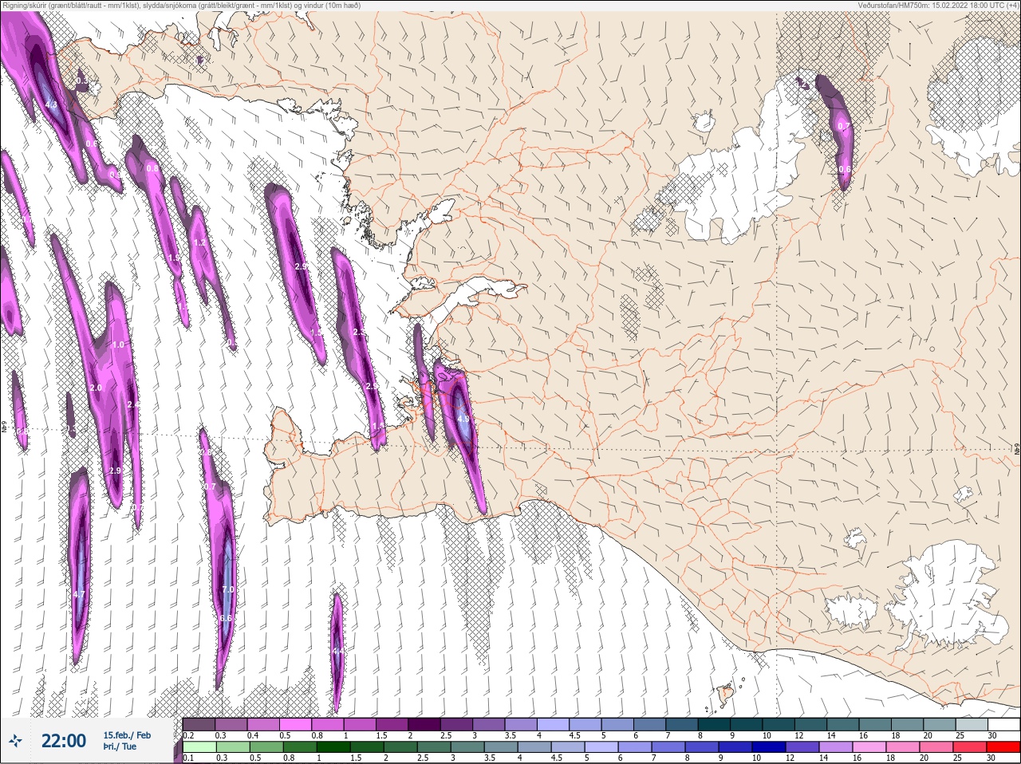
Task: Click the '0.7' value in the northeast precipitation band
Action: coord(845,127)
